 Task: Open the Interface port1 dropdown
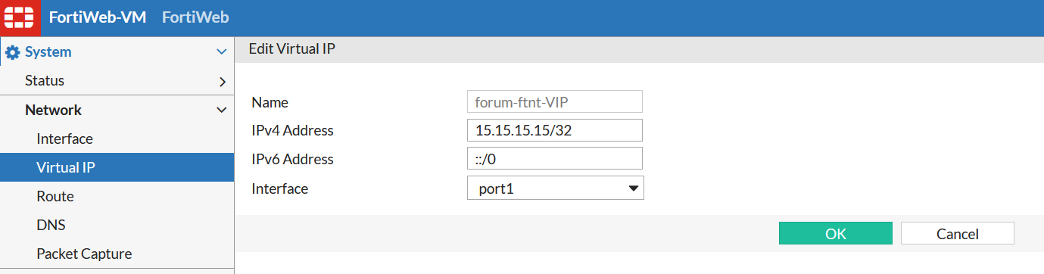(x=556, y=188)
